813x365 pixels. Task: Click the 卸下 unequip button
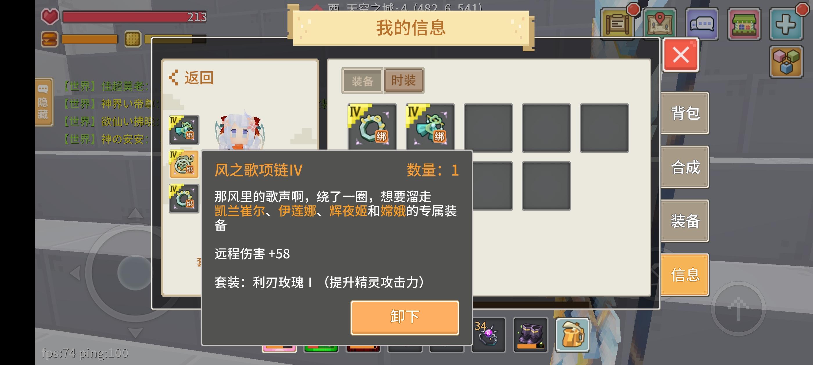point(404,317)
